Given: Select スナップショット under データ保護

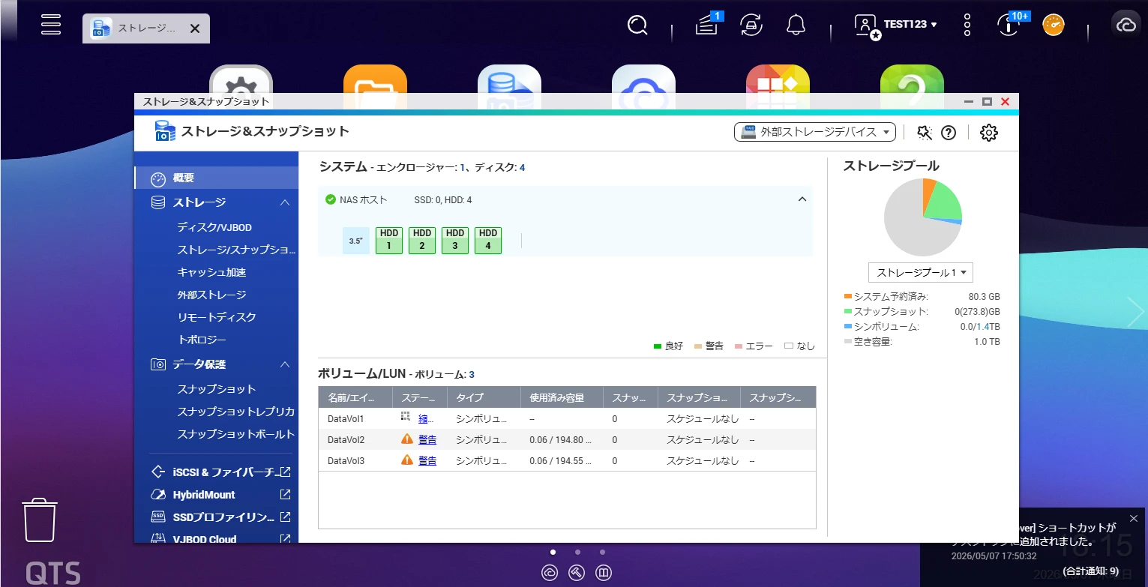Looking at the screenshot, I should pyautogui.click(x=217, y=389).
